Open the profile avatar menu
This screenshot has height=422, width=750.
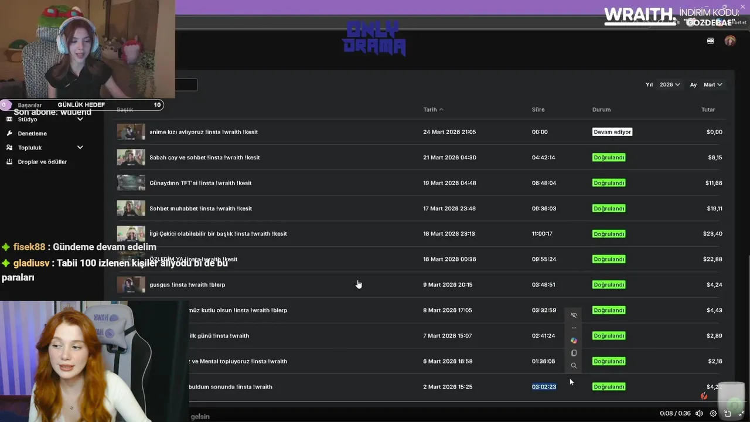[729, 41]
